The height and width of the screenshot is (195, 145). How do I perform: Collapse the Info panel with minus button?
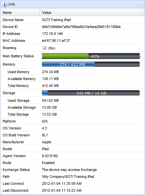(x=141, y=4)
